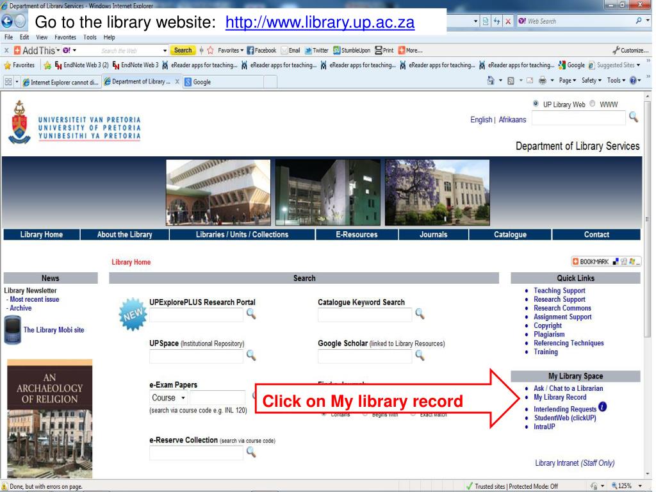The width and height of the screenshot is (656, 492).
Task: Click the StumbleUpon toolbar button
Action: [352, 50]
